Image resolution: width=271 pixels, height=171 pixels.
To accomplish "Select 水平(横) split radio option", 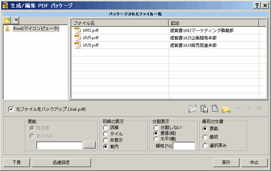I will click(x=156, y=139).
